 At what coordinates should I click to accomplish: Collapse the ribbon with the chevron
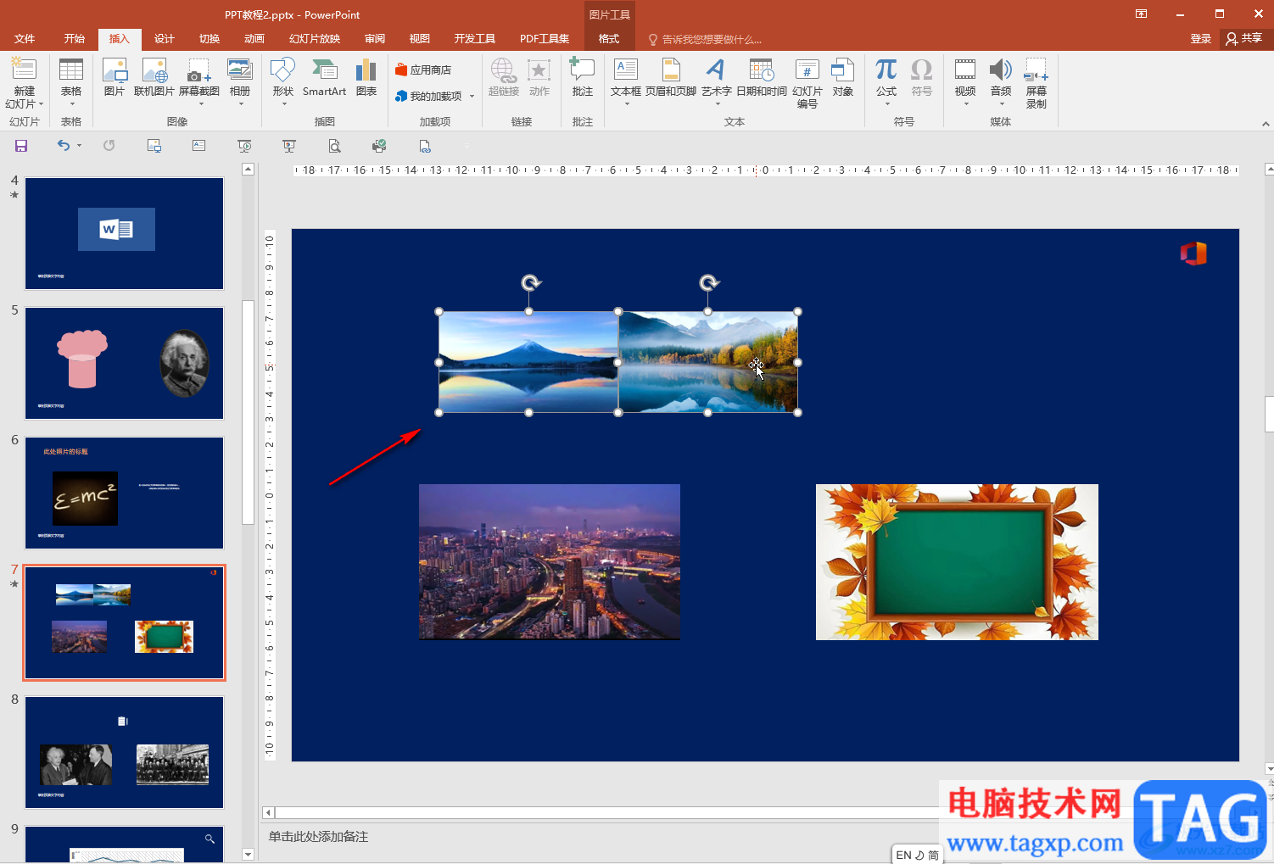tap(1266, 124)
